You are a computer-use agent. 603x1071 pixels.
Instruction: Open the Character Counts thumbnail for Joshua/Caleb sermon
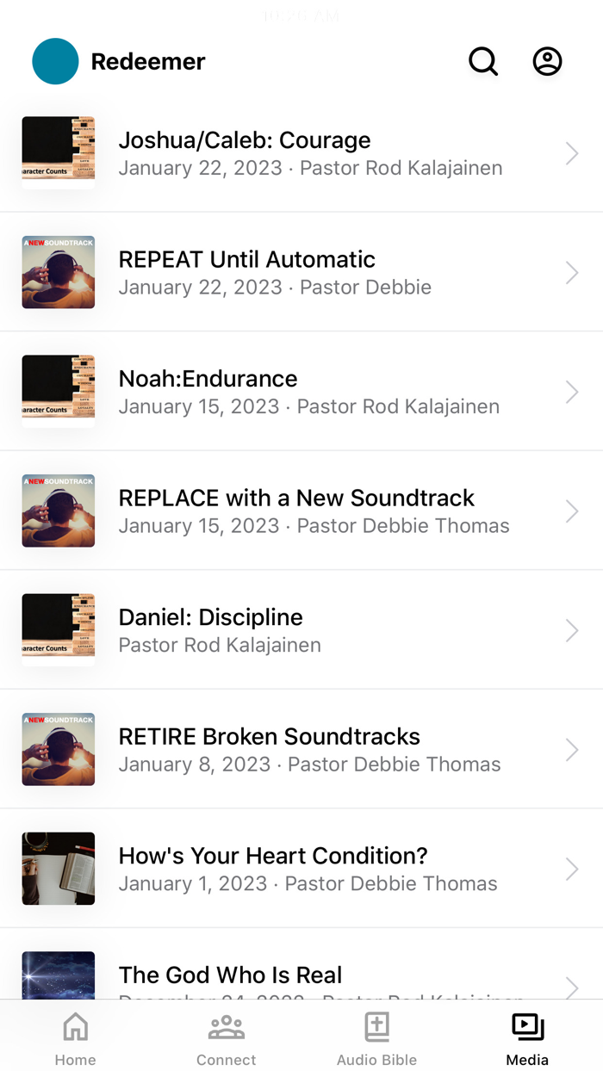coord(58,152)
